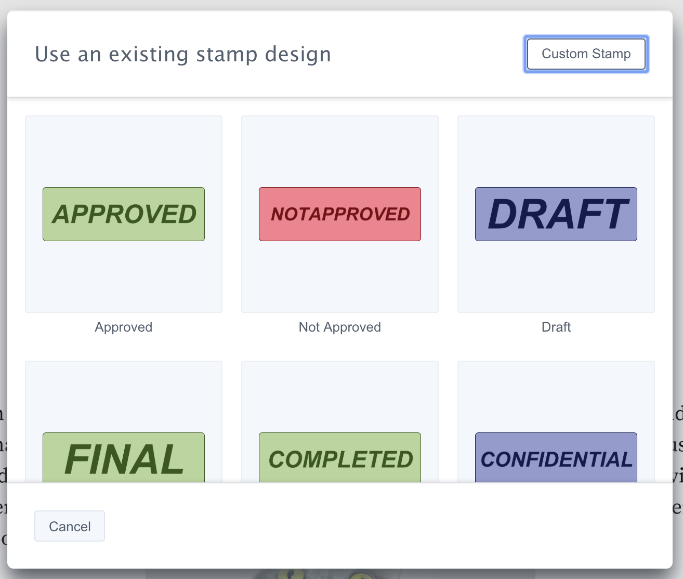Screen dimensions: 683x579
Task: Click the Approved caption below the first stamp
Action: tap(123, 327)
